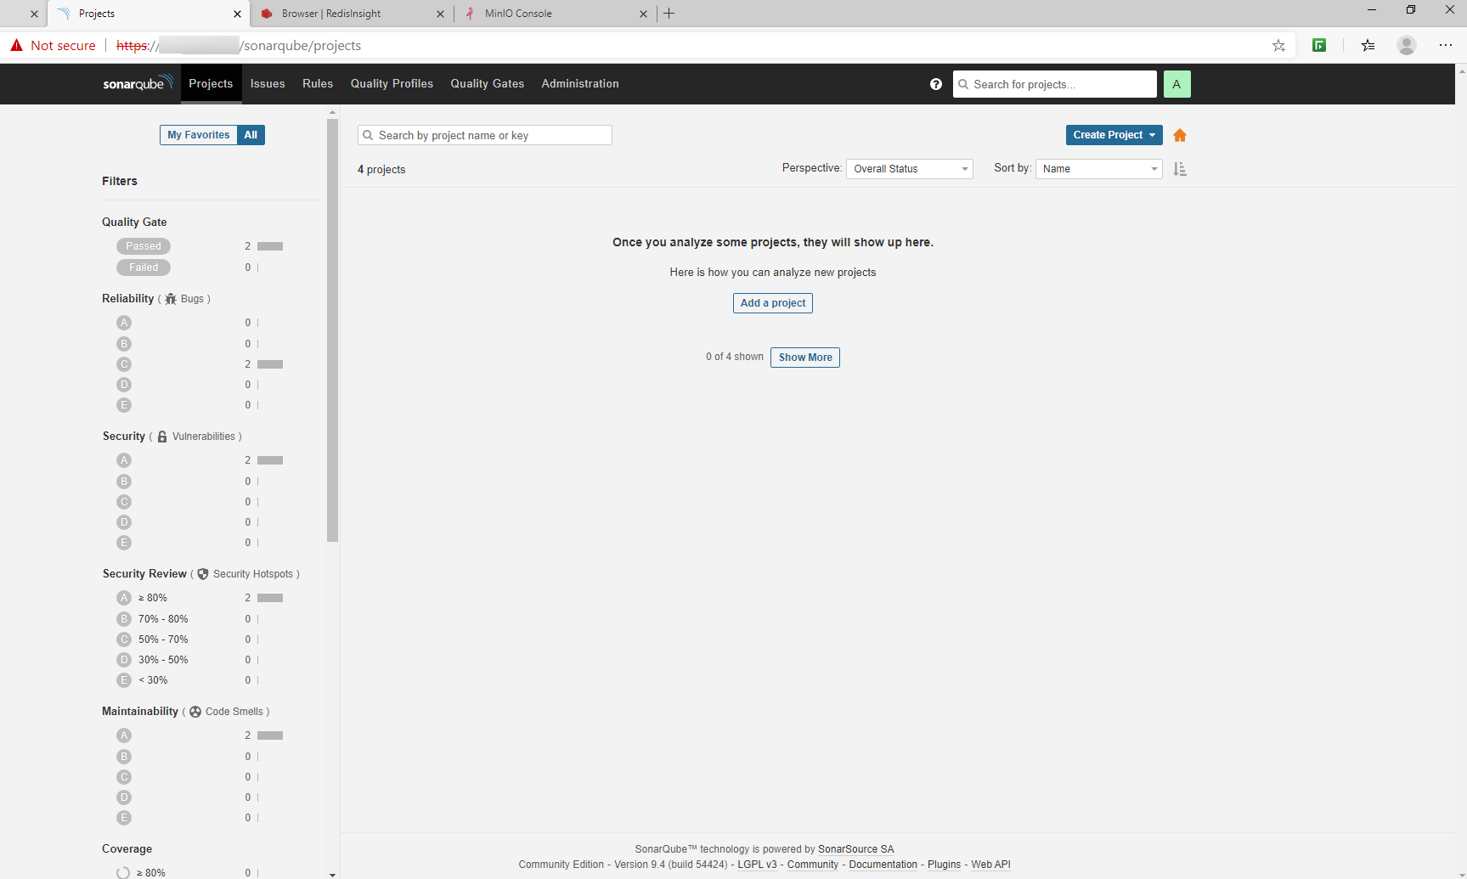The image size is (1467, 879).
Task: Open the Projects navigation tab
Action: [x=211, y=84]
